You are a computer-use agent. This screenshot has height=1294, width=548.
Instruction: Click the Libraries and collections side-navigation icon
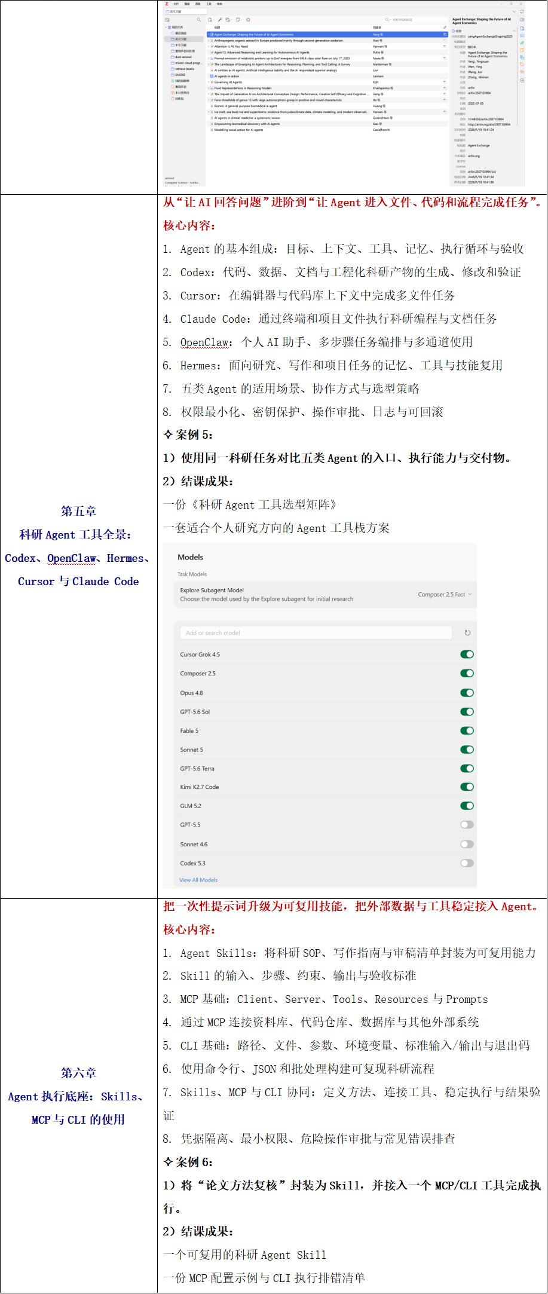(x=522, y=57)
